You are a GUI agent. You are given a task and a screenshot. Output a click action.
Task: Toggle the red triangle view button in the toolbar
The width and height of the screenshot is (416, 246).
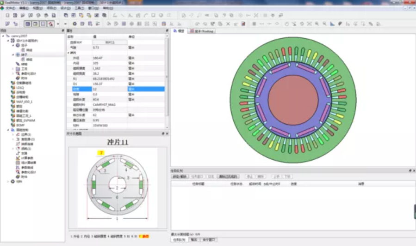click(51, 24)
